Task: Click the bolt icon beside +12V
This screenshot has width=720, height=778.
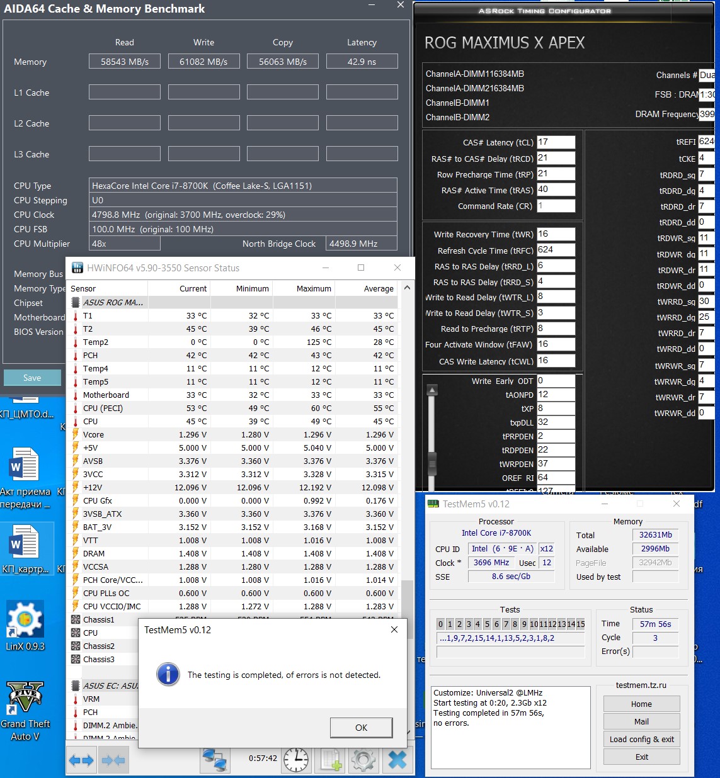Action: pos(76,487)
